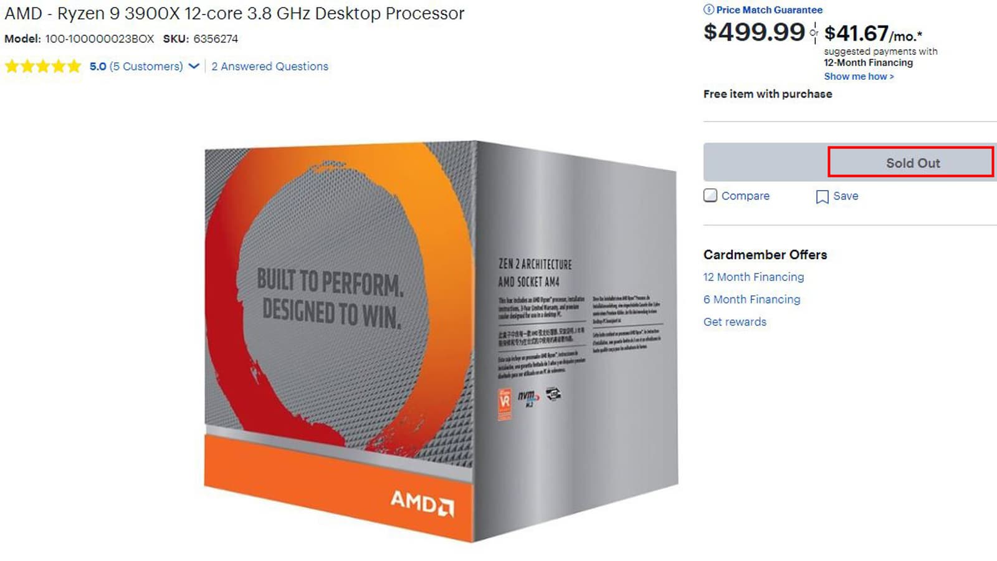Open the Show me how link
The height and width of the screenshot is (561, 997).
(x=858, y=77)
